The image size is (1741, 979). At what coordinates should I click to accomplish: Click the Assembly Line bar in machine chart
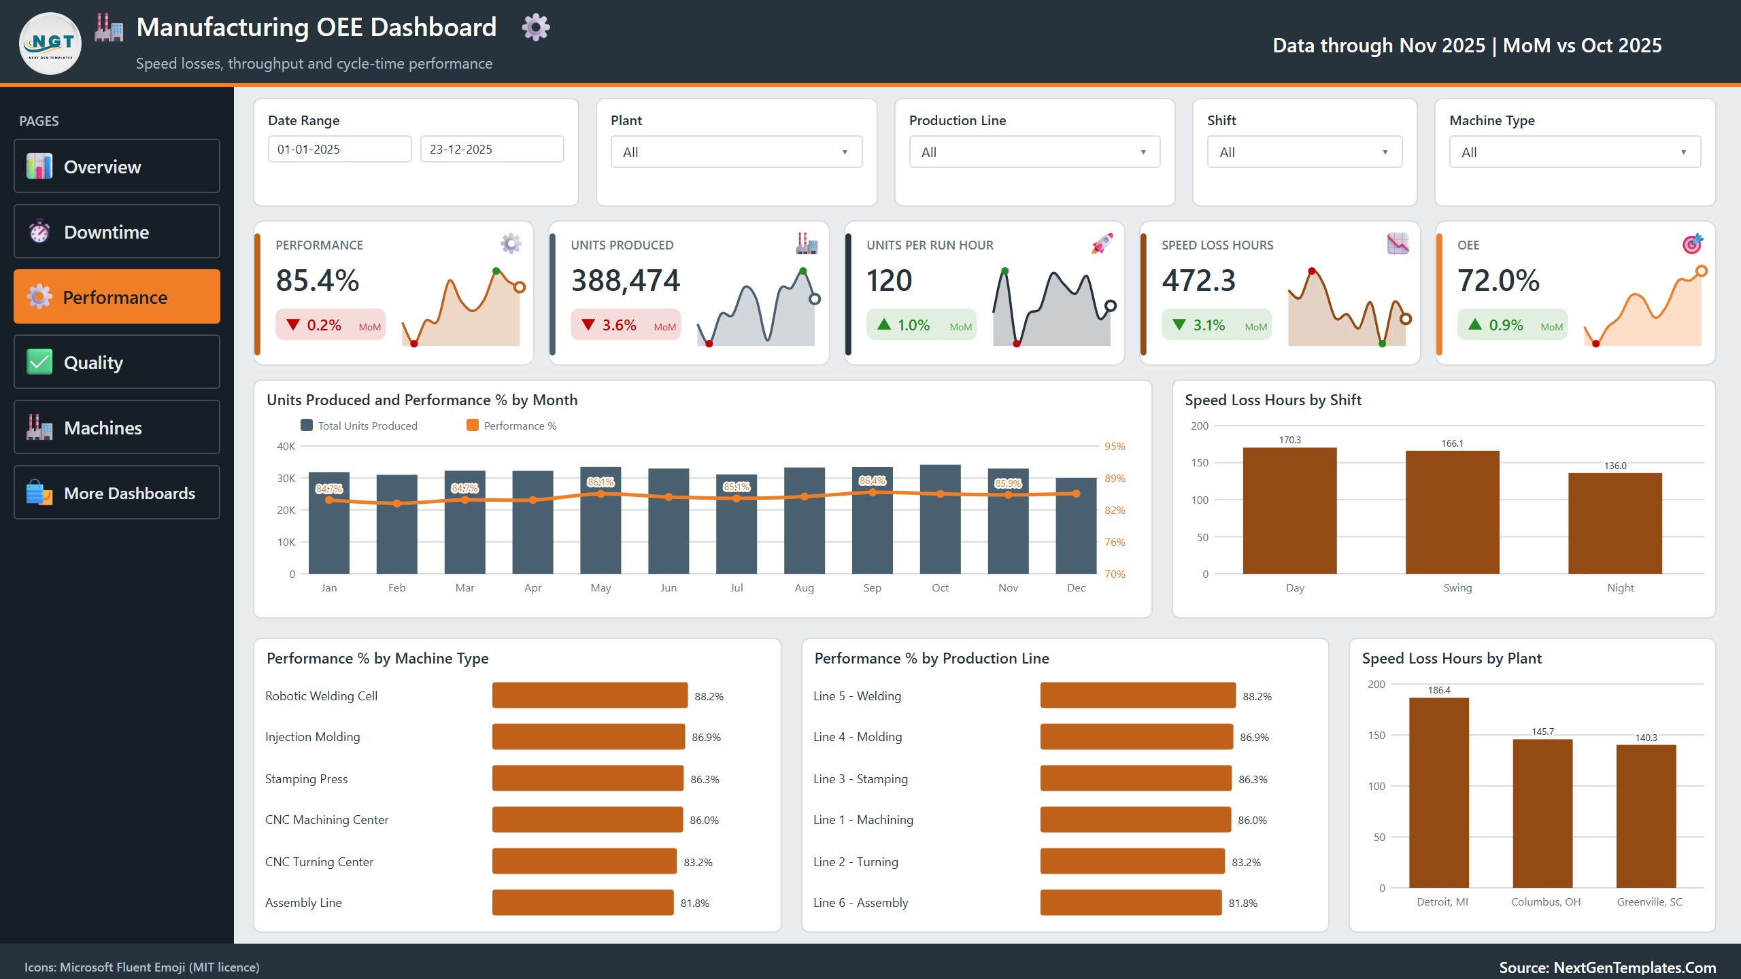pyautogui.click(x=583, y=902)
